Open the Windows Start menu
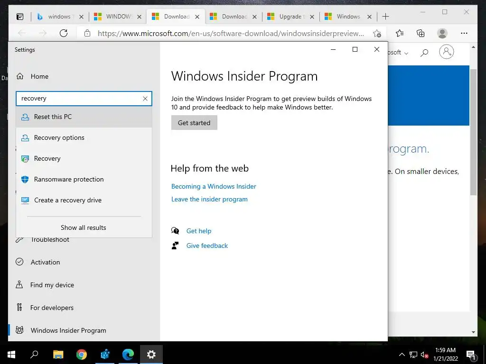 11,355
